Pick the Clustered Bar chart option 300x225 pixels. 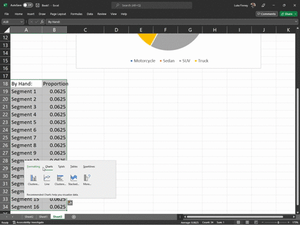60,179
